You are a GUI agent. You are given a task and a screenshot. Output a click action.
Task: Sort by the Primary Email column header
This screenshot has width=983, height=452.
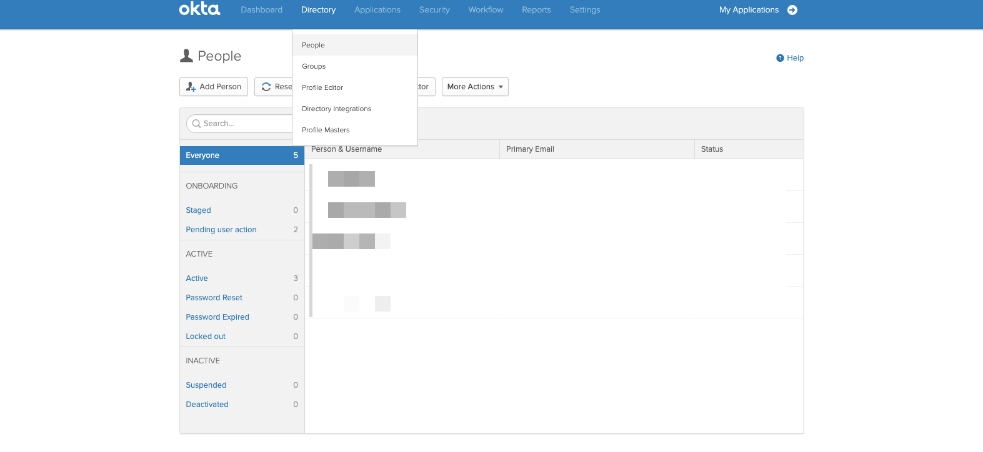tap(530, 149)
